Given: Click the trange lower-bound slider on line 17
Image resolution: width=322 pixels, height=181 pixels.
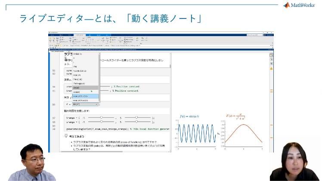Looking at the screenshot, I should (x=101, y=117).
